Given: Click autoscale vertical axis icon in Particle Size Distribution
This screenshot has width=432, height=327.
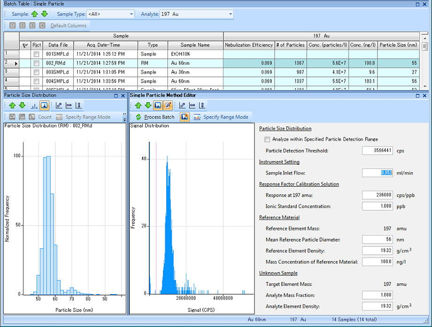Looking at the screenshot, I should [78, 106].
